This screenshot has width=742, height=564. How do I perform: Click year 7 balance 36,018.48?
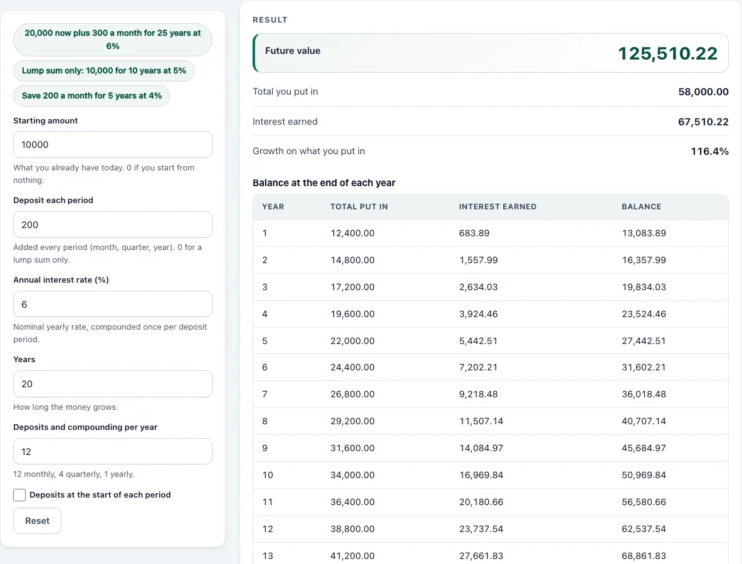tap(644, 395)
